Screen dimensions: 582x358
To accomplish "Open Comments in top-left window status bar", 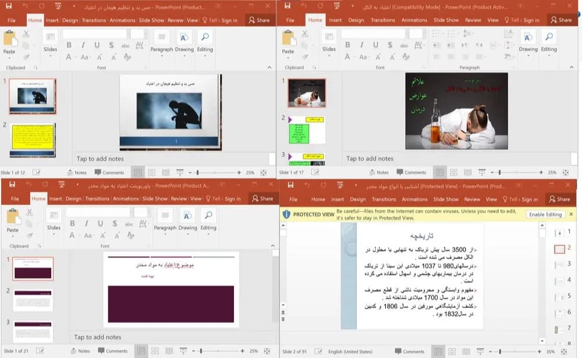I will (109, 173).
